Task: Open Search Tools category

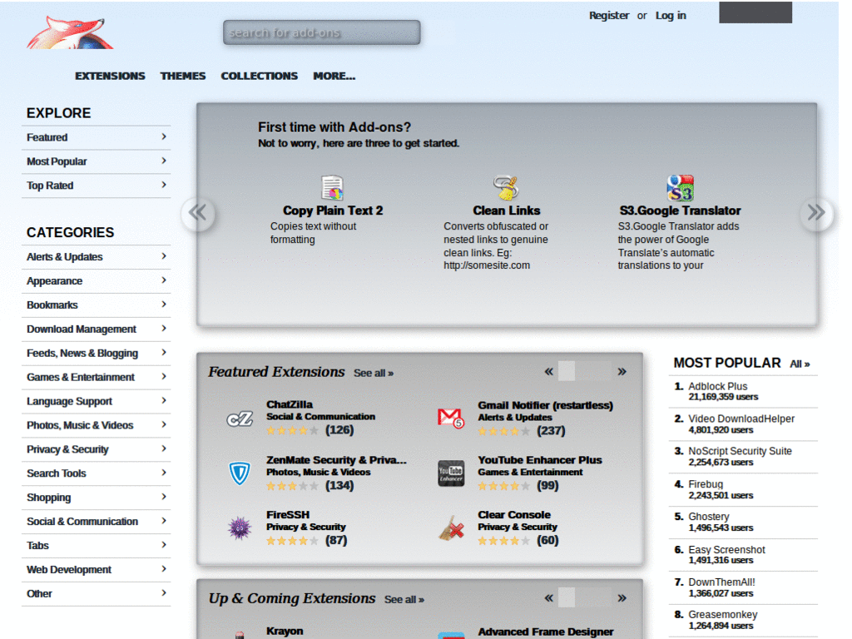Action: [97, 473]
